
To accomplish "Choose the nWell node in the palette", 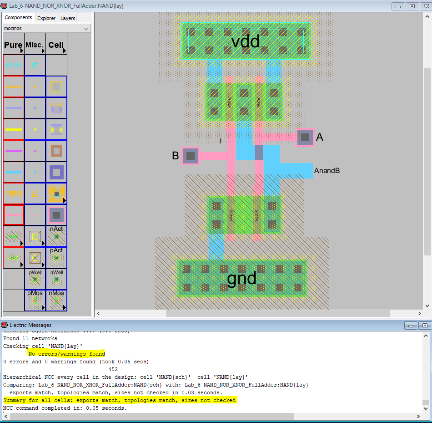I will [x=56, y=279].
